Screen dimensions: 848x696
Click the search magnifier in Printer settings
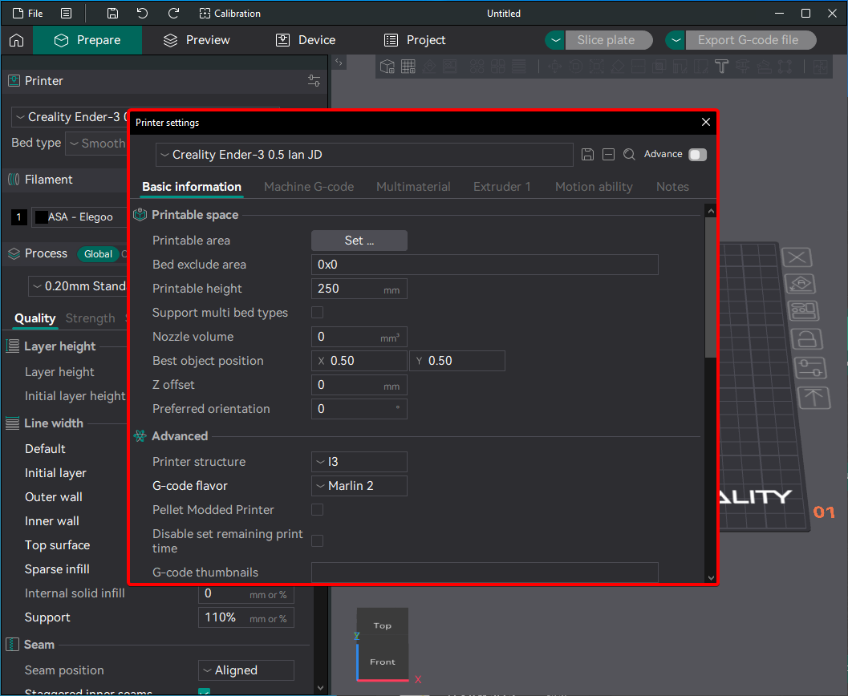pos(629,155)
